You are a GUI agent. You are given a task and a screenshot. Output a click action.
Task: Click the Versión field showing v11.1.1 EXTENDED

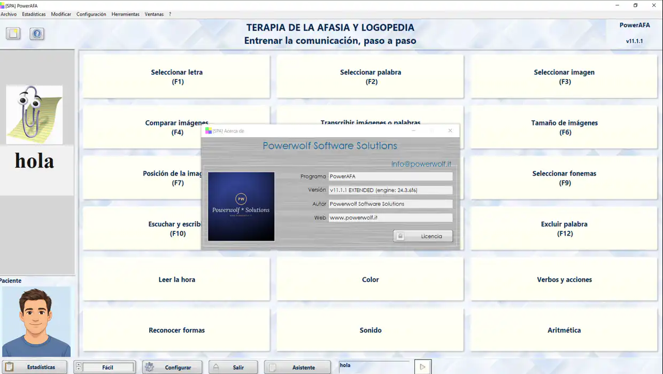click(x=390, y=190)
